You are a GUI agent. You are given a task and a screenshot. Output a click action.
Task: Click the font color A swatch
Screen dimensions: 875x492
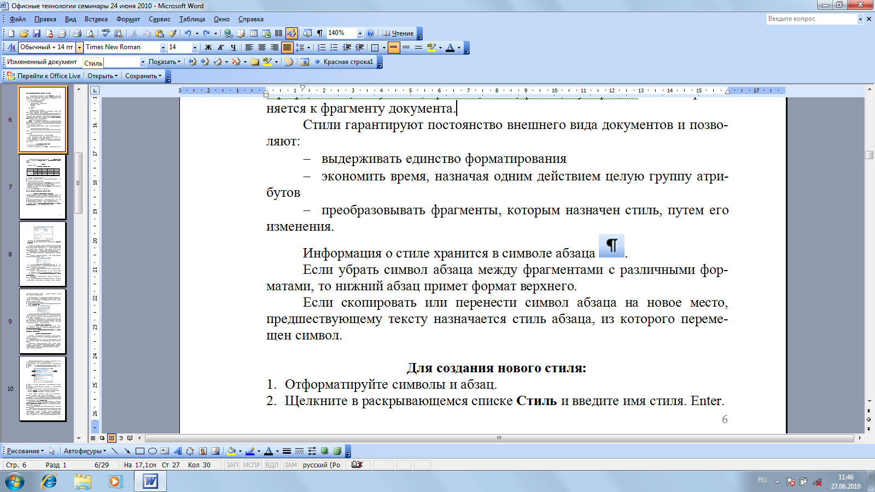450,48
